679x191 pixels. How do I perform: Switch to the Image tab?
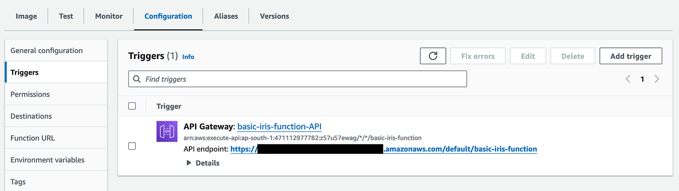27,16
